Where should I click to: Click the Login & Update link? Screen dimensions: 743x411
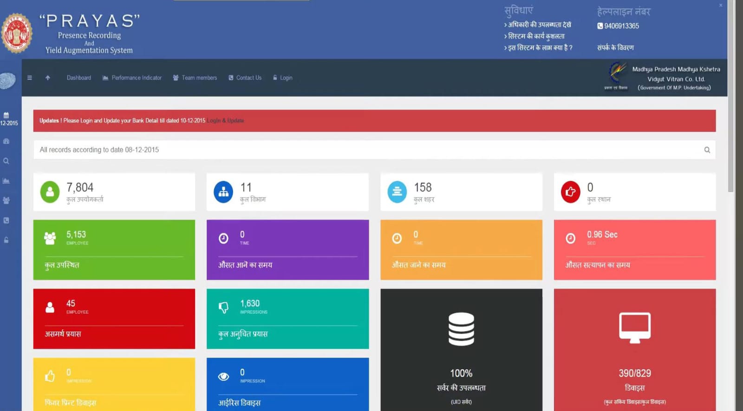(225, 121)
